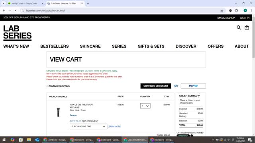This screenshot has width=255, height=143.
Task: Open a new browser tab
Action: pos(88,4)
